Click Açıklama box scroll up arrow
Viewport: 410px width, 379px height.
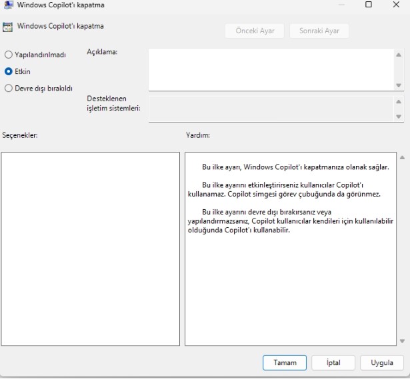[399, 55]
